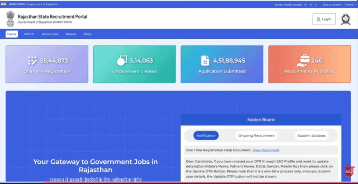This screenshot has height=184, width=358.
Task: Open the FAQs menu item
Action: (x=88, y=34)
